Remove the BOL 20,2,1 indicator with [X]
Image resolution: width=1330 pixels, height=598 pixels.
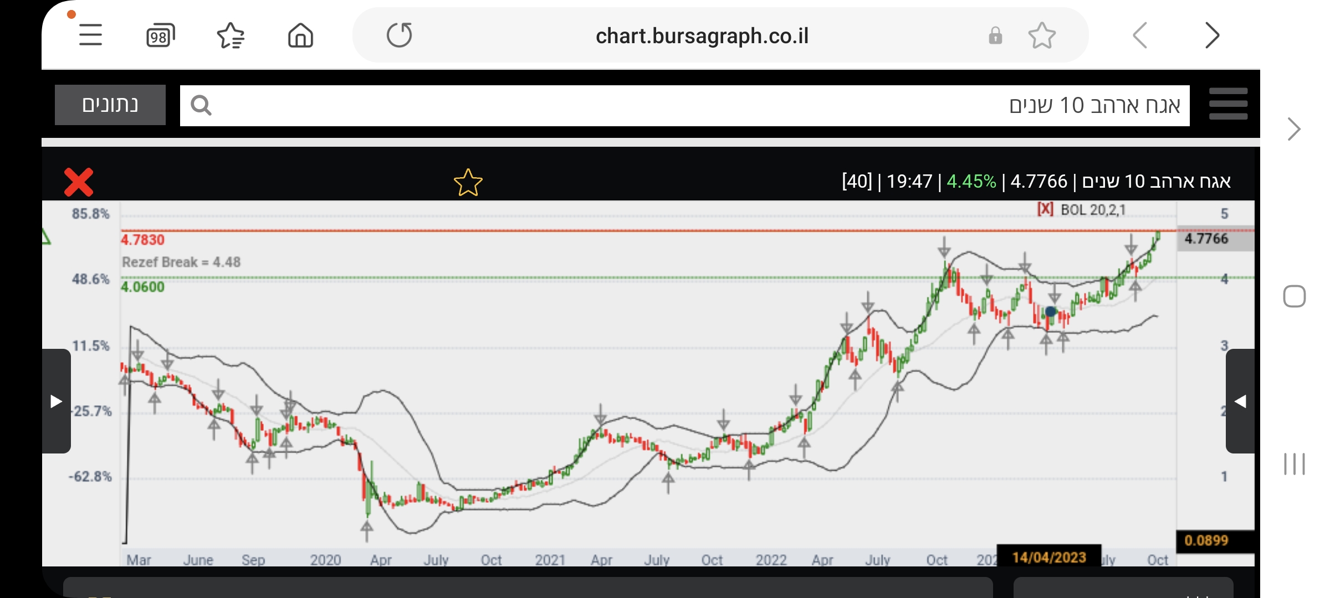tap(1045, 209)
